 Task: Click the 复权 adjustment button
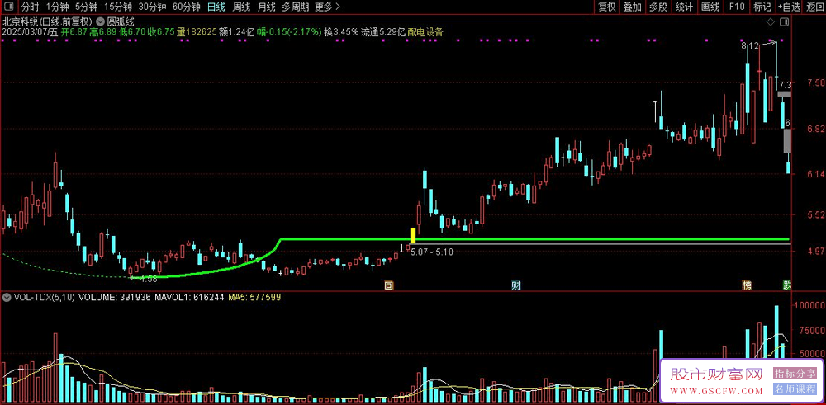pyautogui.click(x=607, y=7)
